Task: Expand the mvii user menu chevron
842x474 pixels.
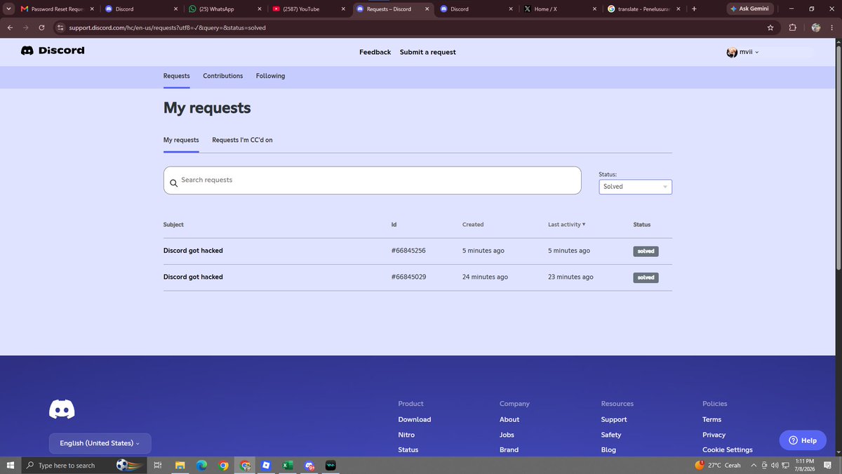Action: [756, 53]
